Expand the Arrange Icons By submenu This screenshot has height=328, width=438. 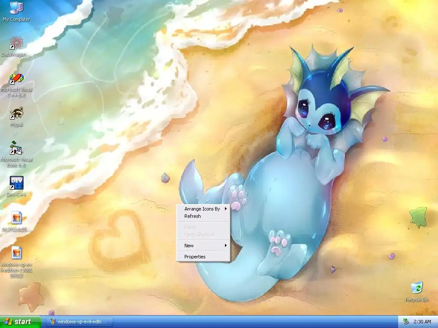pos(203,208)
